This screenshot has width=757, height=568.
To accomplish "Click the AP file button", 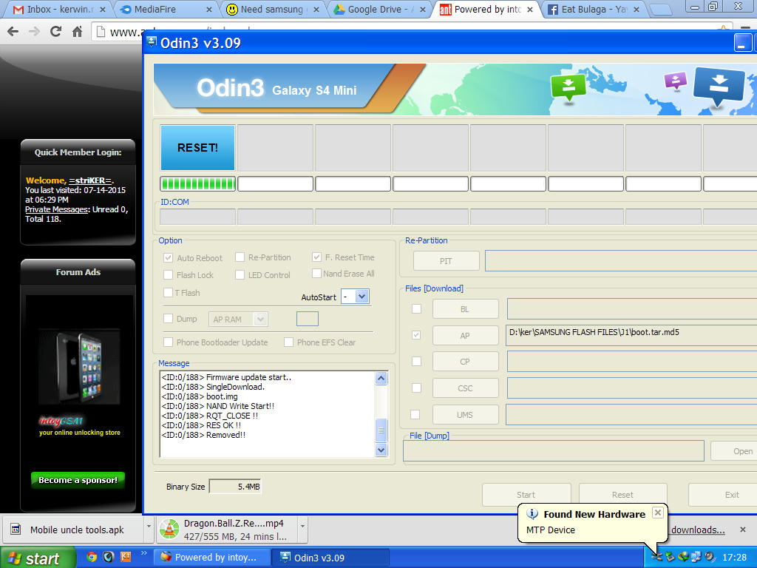I will 465,335.
